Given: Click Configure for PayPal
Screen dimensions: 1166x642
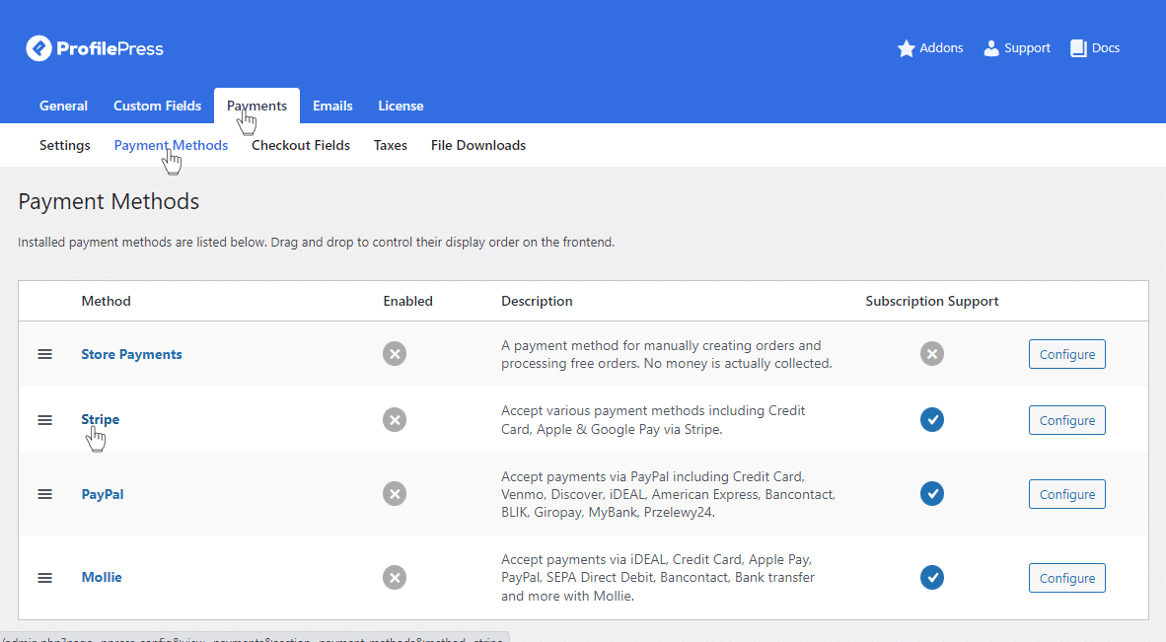Looking at the screenshot, I should point(1067,494).
